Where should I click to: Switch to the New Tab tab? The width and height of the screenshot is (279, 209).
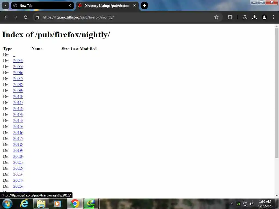pos(42,5)
